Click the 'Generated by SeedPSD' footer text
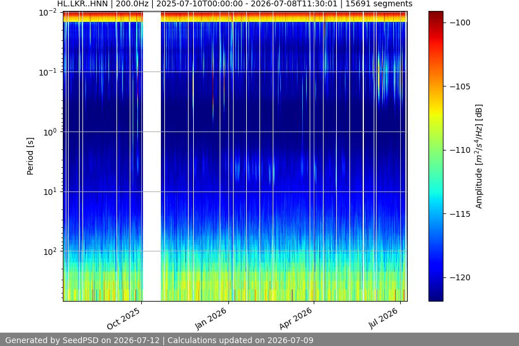 click(159, 340)
